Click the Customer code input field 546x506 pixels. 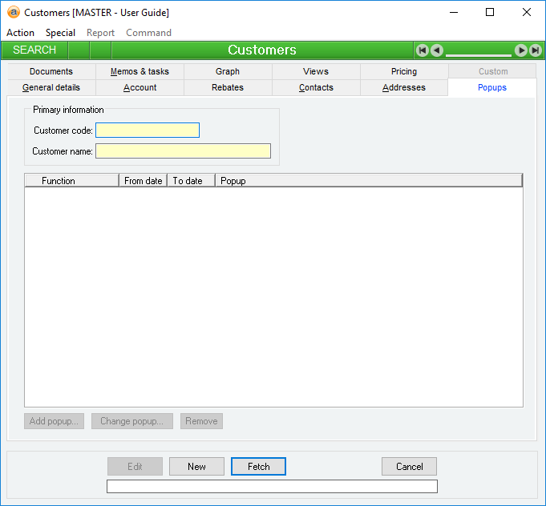(x=148, y=131)
